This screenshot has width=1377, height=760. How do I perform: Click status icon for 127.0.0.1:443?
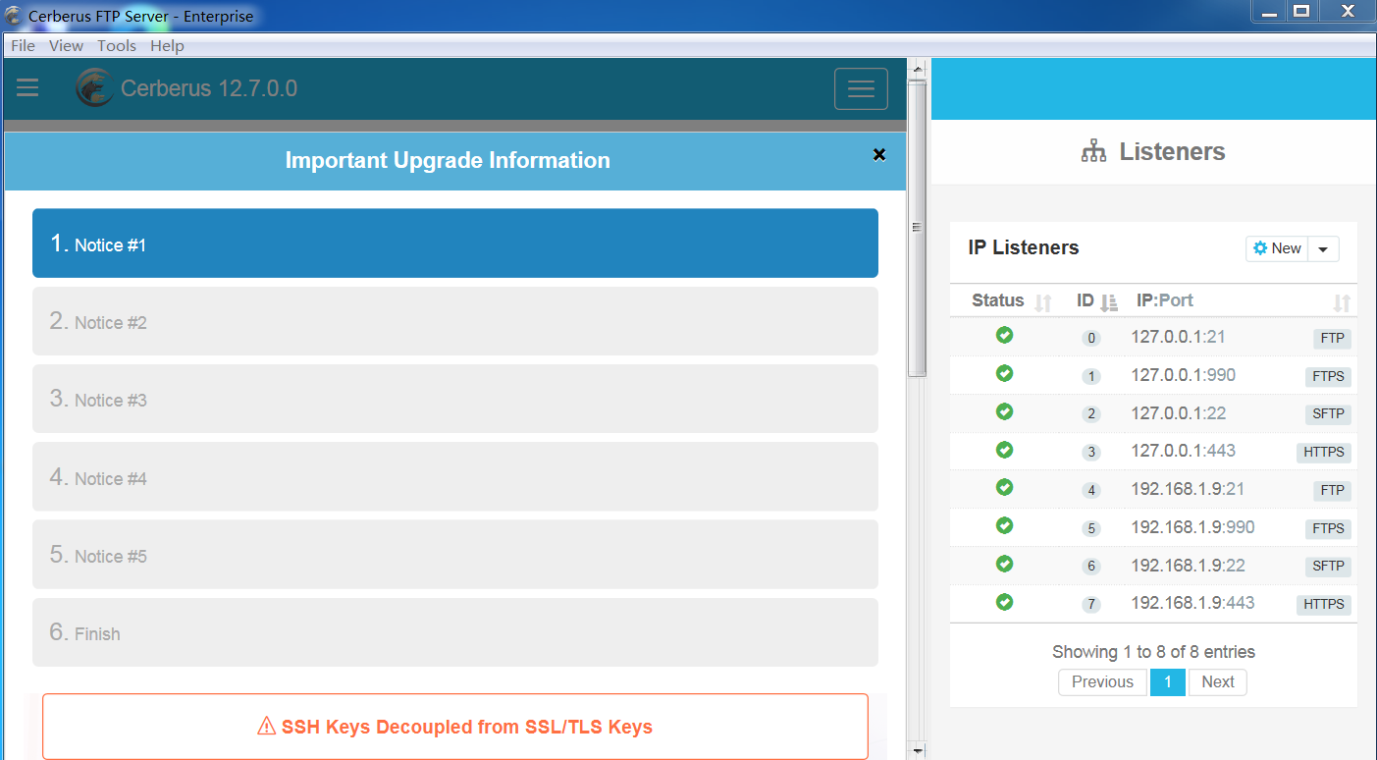tap(1004, 449)
